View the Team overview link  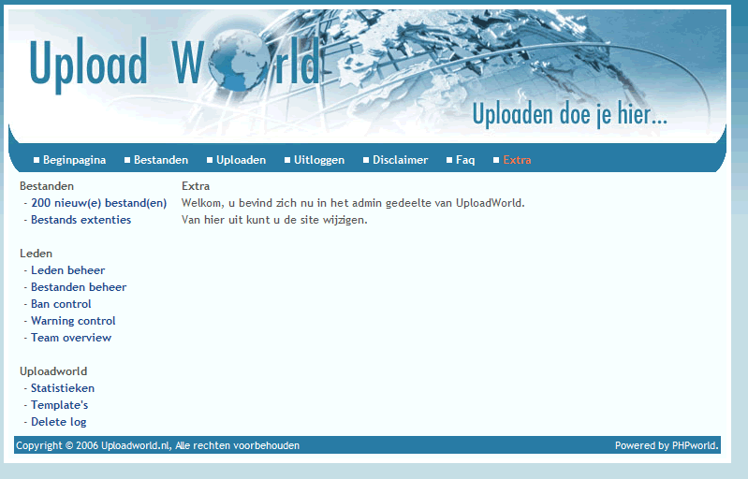click(x=71, y=338)
